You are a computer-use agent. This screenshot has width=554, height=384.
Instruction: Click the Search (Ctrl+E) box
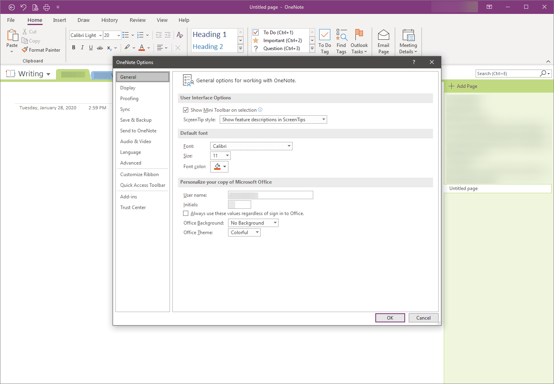point(507,74)
